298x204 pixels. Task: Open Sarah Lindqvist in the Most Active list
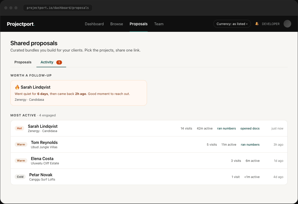pyautogui.click(x=149, y=128)
